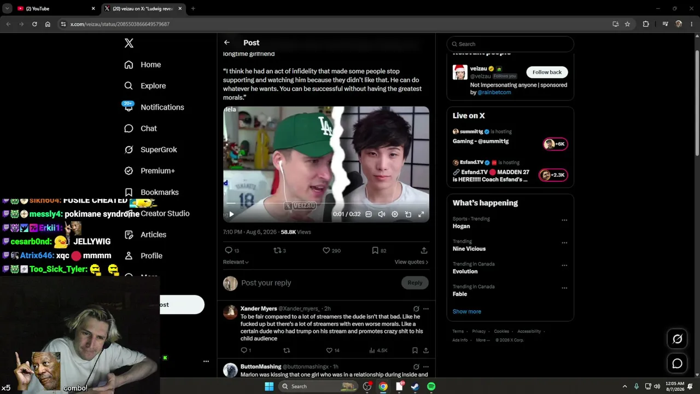Expand the Chrome tab search dropdown

[x=7, y=8]
